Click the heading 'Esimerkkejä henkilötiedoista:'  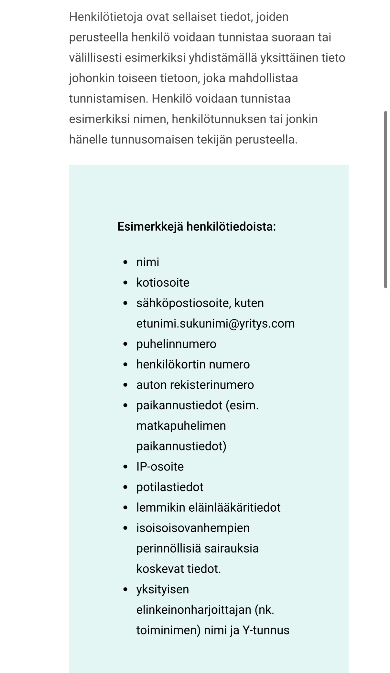click(197, 226)
